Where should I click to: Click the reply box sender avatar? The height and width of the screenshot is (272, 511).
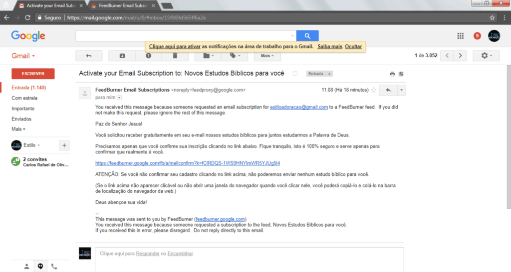(x=85, y=254)
